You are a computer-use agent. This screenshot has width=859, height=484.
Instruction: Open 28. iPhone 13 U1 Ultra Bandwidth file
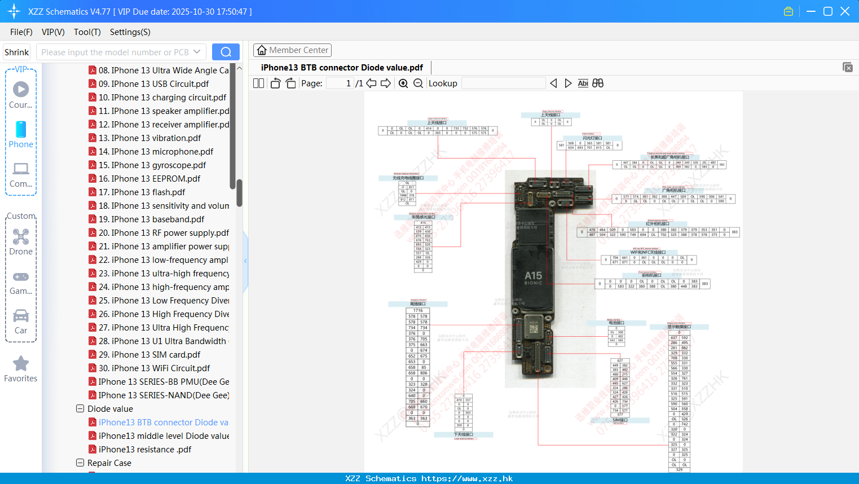click(x=159, y=341)
